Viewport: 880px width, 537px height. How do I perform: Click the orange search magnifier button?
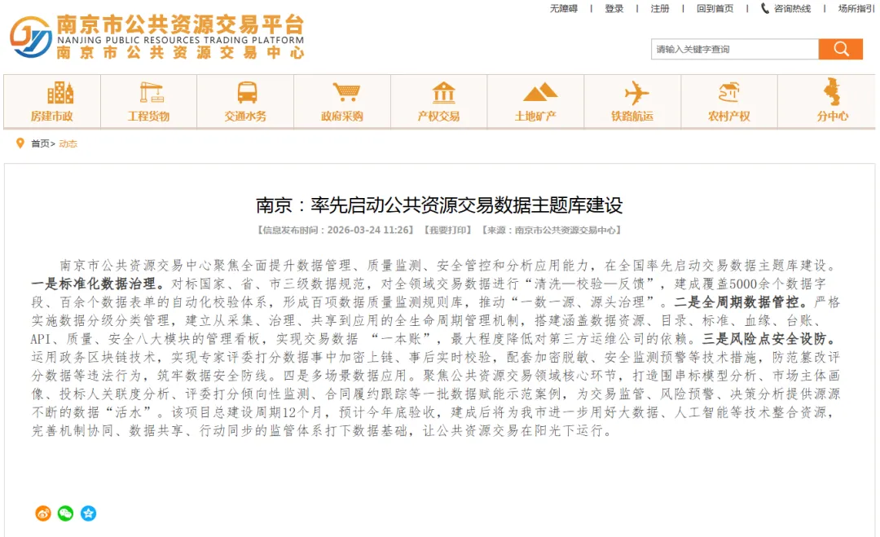click(840, 49)
